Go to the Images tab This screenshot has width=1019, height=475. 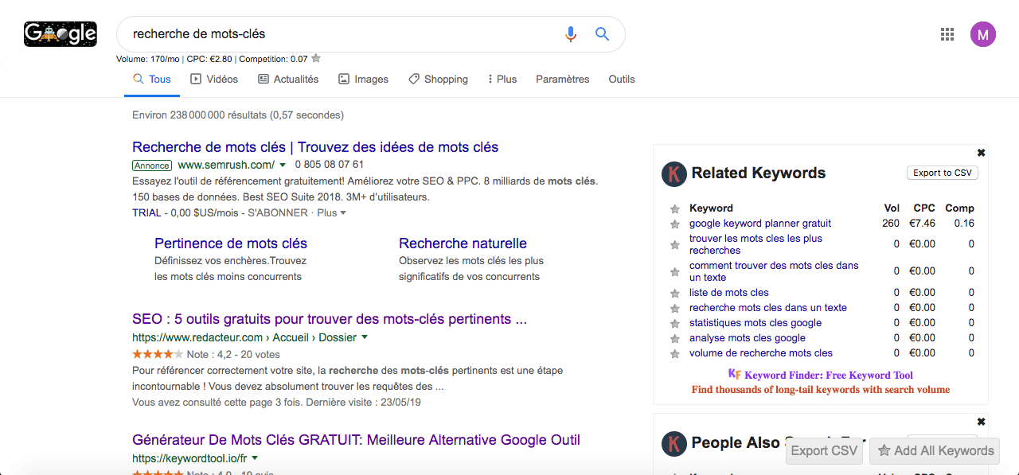[x=363, y=80]
